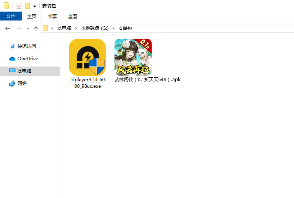Click the 安装包 breadcrumb in address bar
Screen dimensions: 294x198
coord(125,28)
